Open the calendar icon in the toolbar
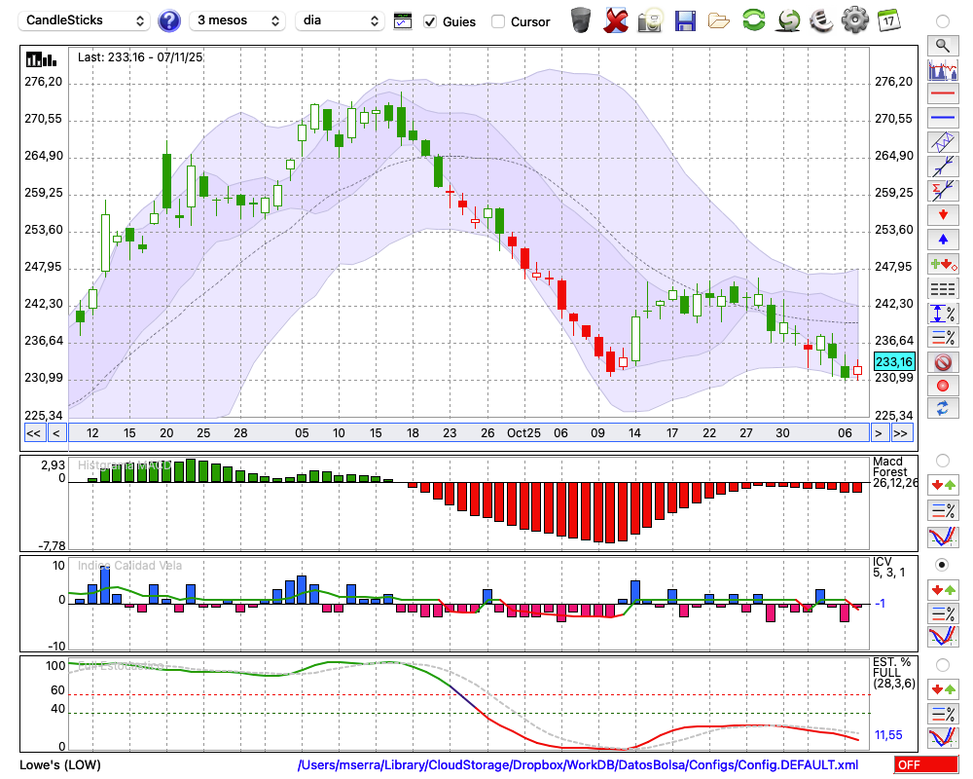This screenshot has width=973, height=779. click(888, 19)
